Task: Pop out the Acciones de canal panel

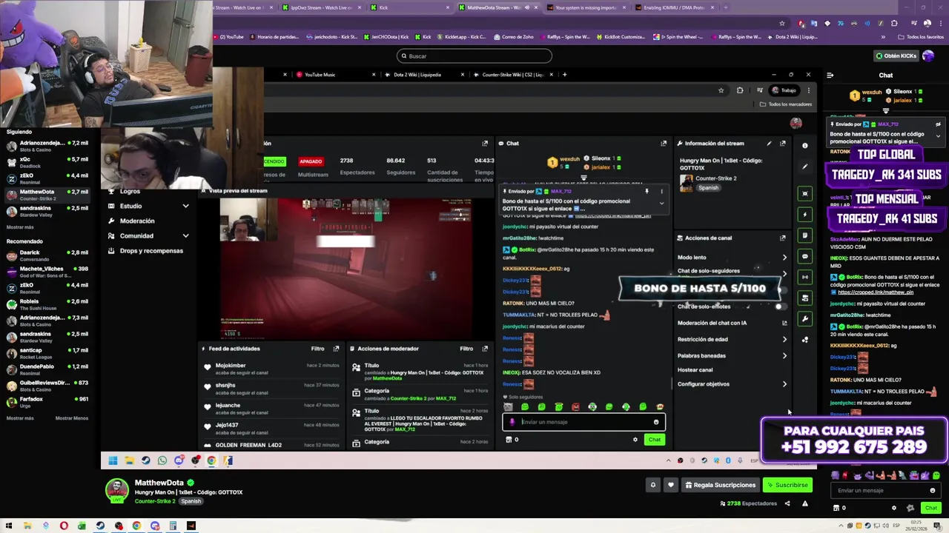Action: tap(782, 238)
